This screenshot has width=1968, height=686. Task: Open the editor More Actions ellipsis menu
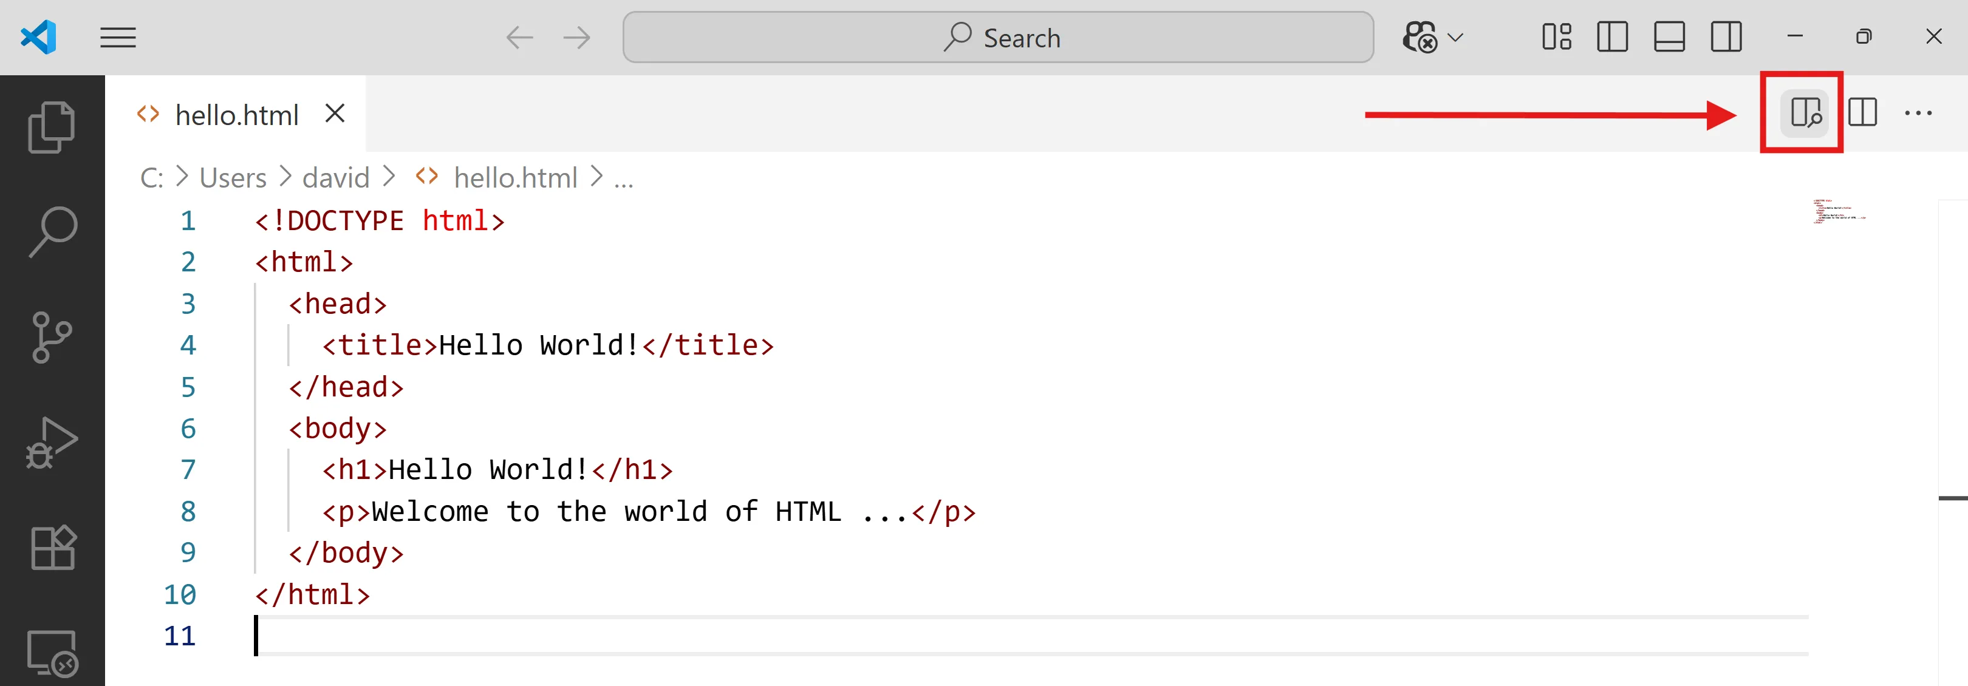coord(1918,113)
